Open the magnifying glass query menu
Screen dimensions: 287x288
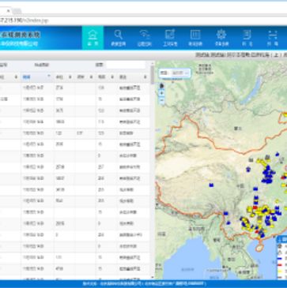tap(119, 38)
